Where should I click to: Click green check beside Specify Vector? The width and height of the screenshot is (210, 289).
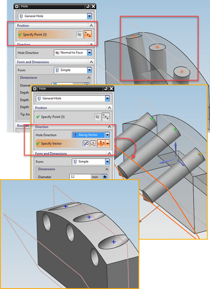pyautogui.click(x=38, y=143)
